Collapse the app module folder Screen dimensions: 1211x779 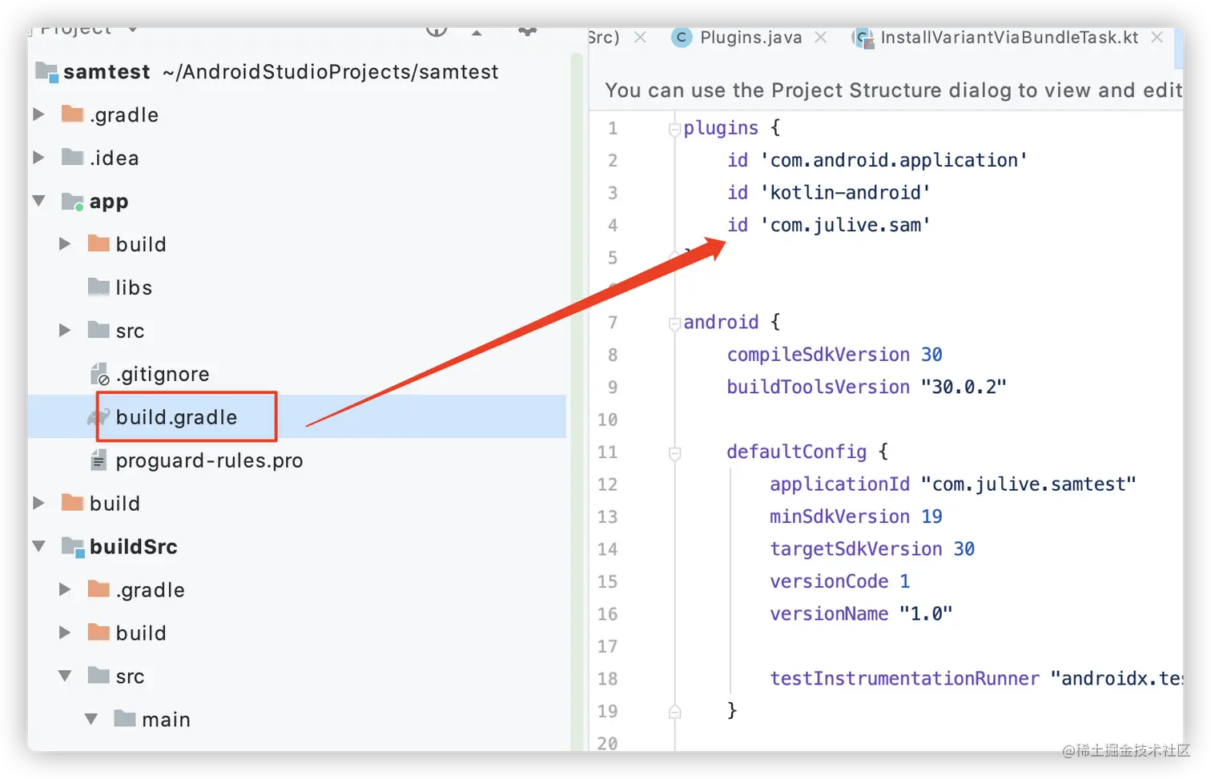(38, 201)
